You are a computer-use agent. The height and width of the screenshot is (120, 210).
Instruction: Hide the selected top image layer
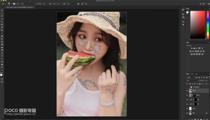coord(187,91)
